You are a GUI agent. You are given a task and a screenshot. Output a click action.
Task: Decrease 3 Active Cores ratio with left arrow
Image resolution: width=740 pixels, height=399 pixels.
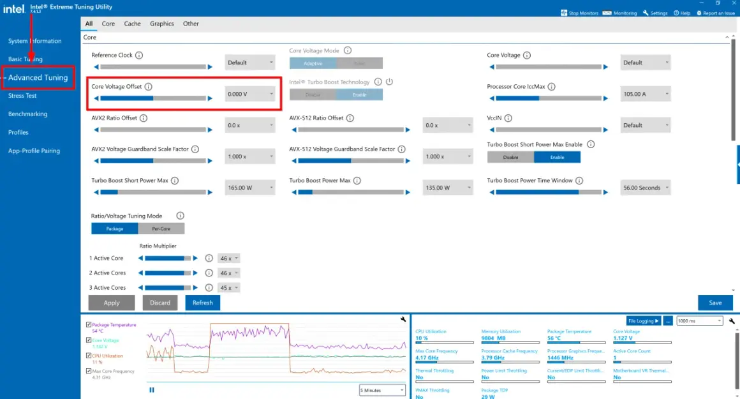[x=140, y=287]
